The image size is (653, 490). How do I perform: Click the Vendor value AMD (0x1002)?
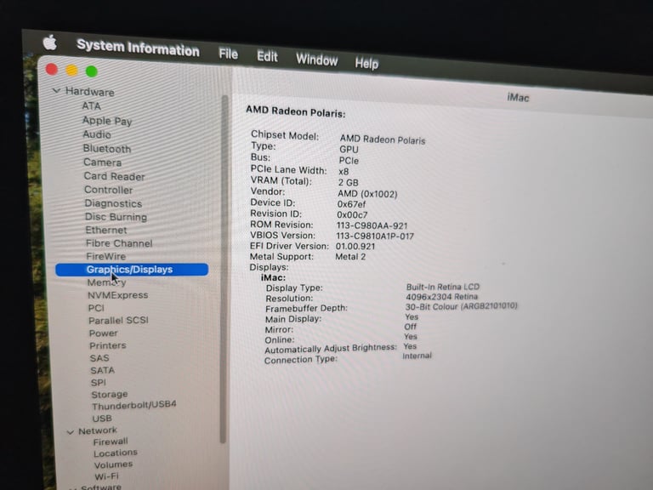pyautogui.click(x=367, y=194)
